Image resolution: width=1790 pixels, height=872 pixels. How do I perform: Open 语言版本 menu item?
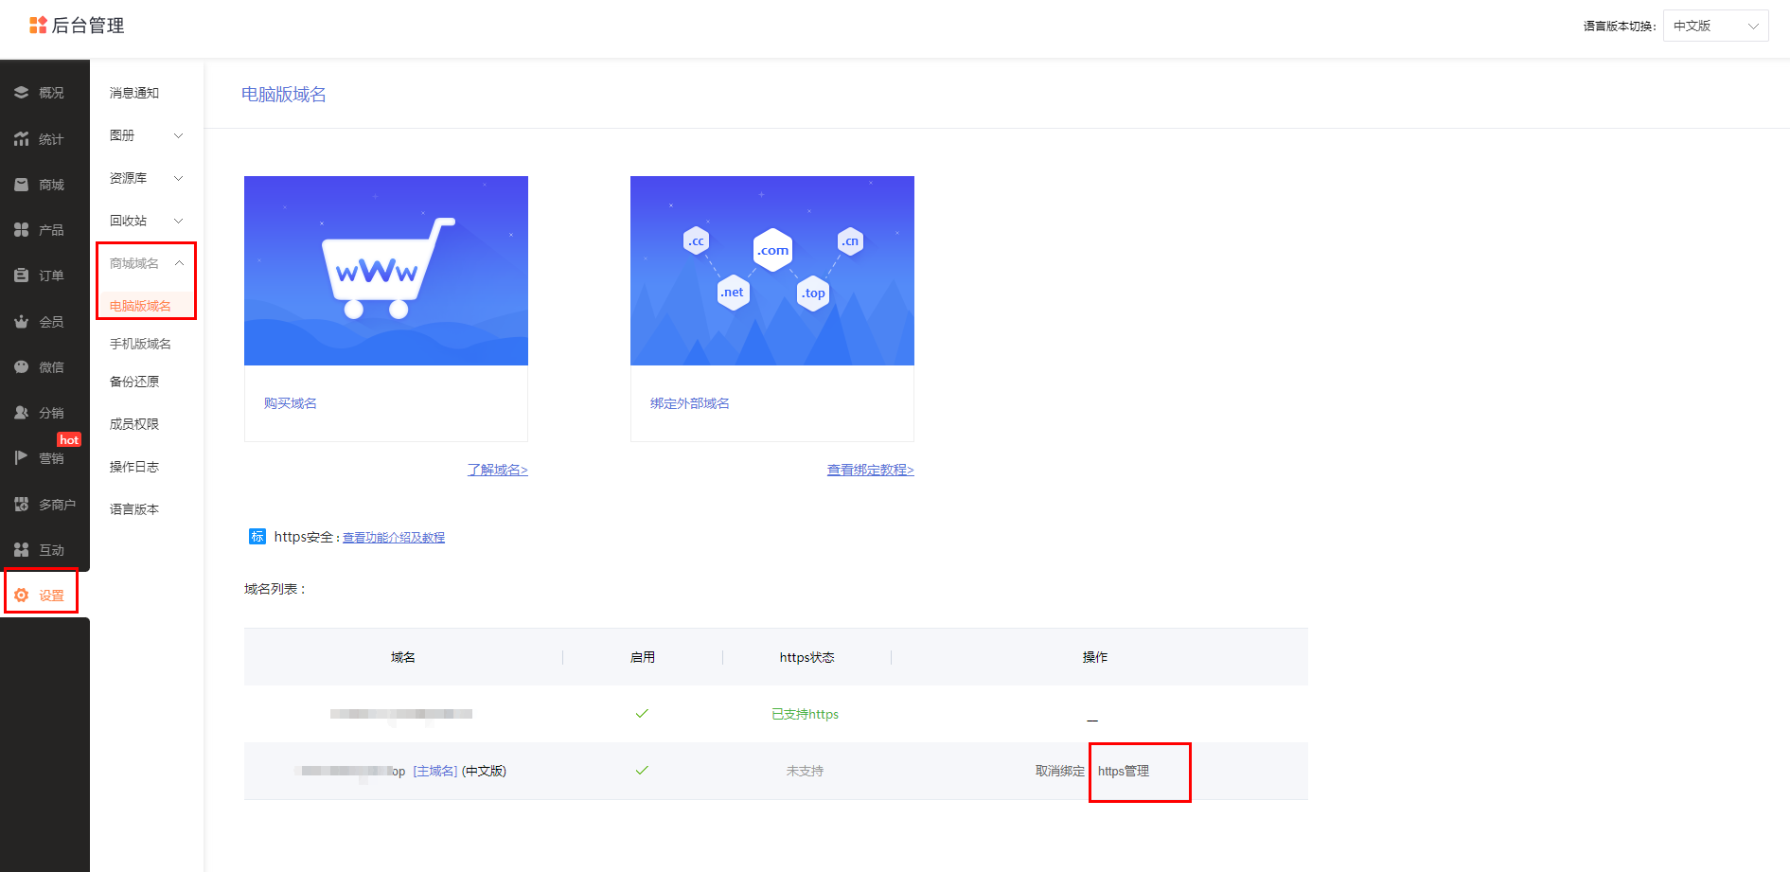[x=134, y=509]
